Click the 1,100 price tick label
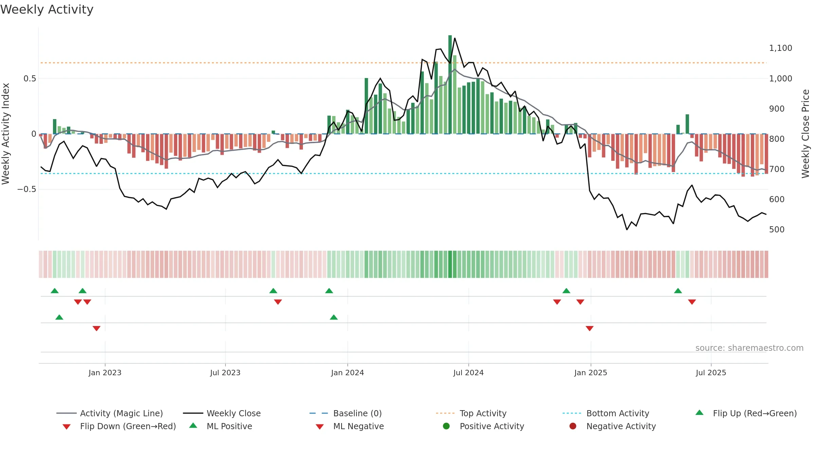Image resolution: width=815 pixels, height=458 pixels. click(x=781, y=48)
